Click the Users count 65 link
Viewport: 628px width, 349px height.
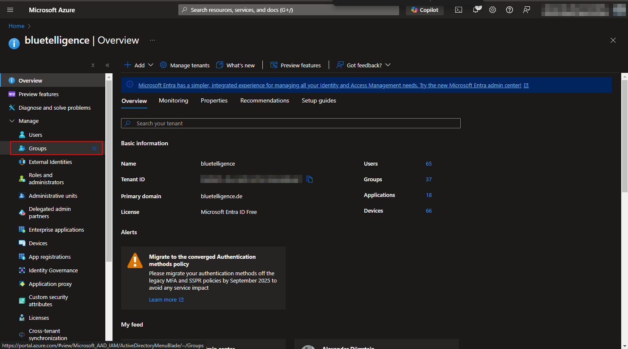(428, 164)
